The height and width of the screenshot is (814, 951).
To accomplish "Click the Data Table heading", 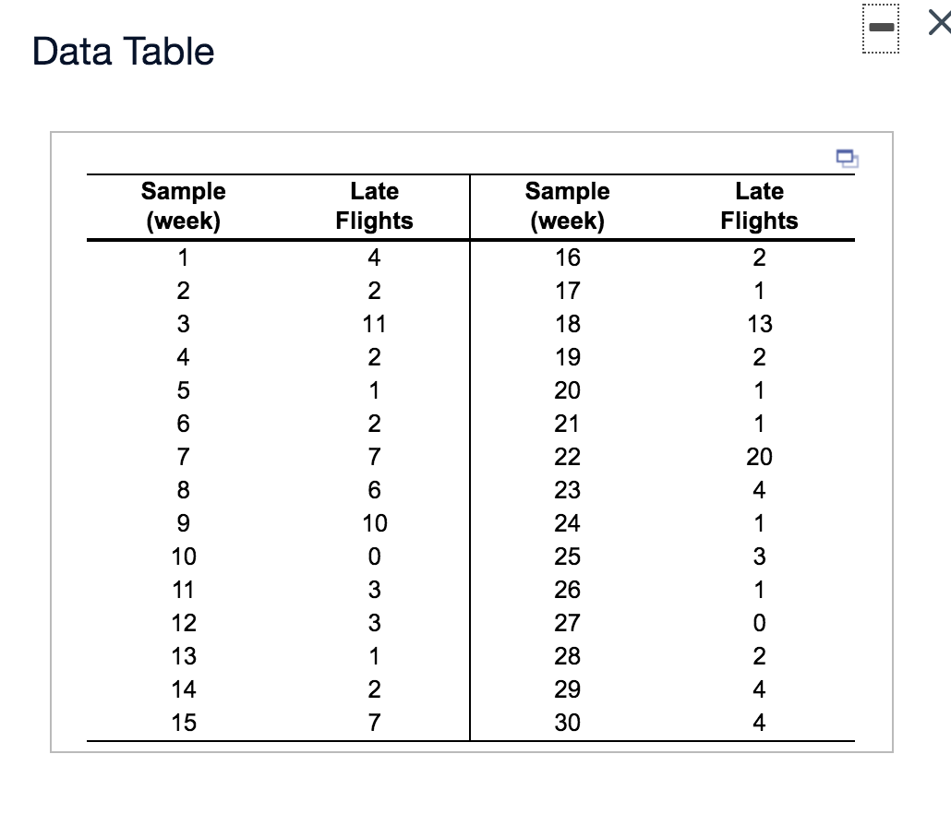I will coord(123,51).
